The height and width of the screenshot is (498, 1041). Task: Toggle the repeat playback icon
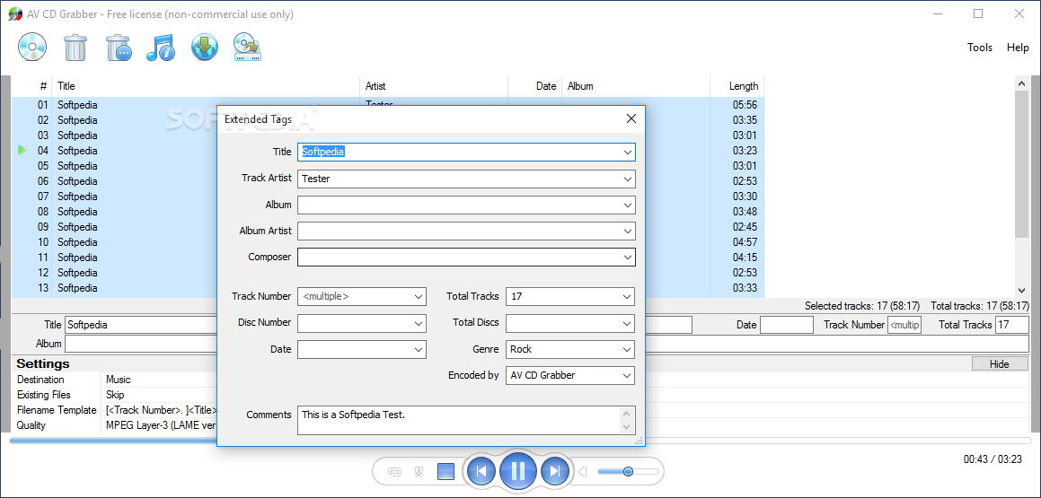394,472
